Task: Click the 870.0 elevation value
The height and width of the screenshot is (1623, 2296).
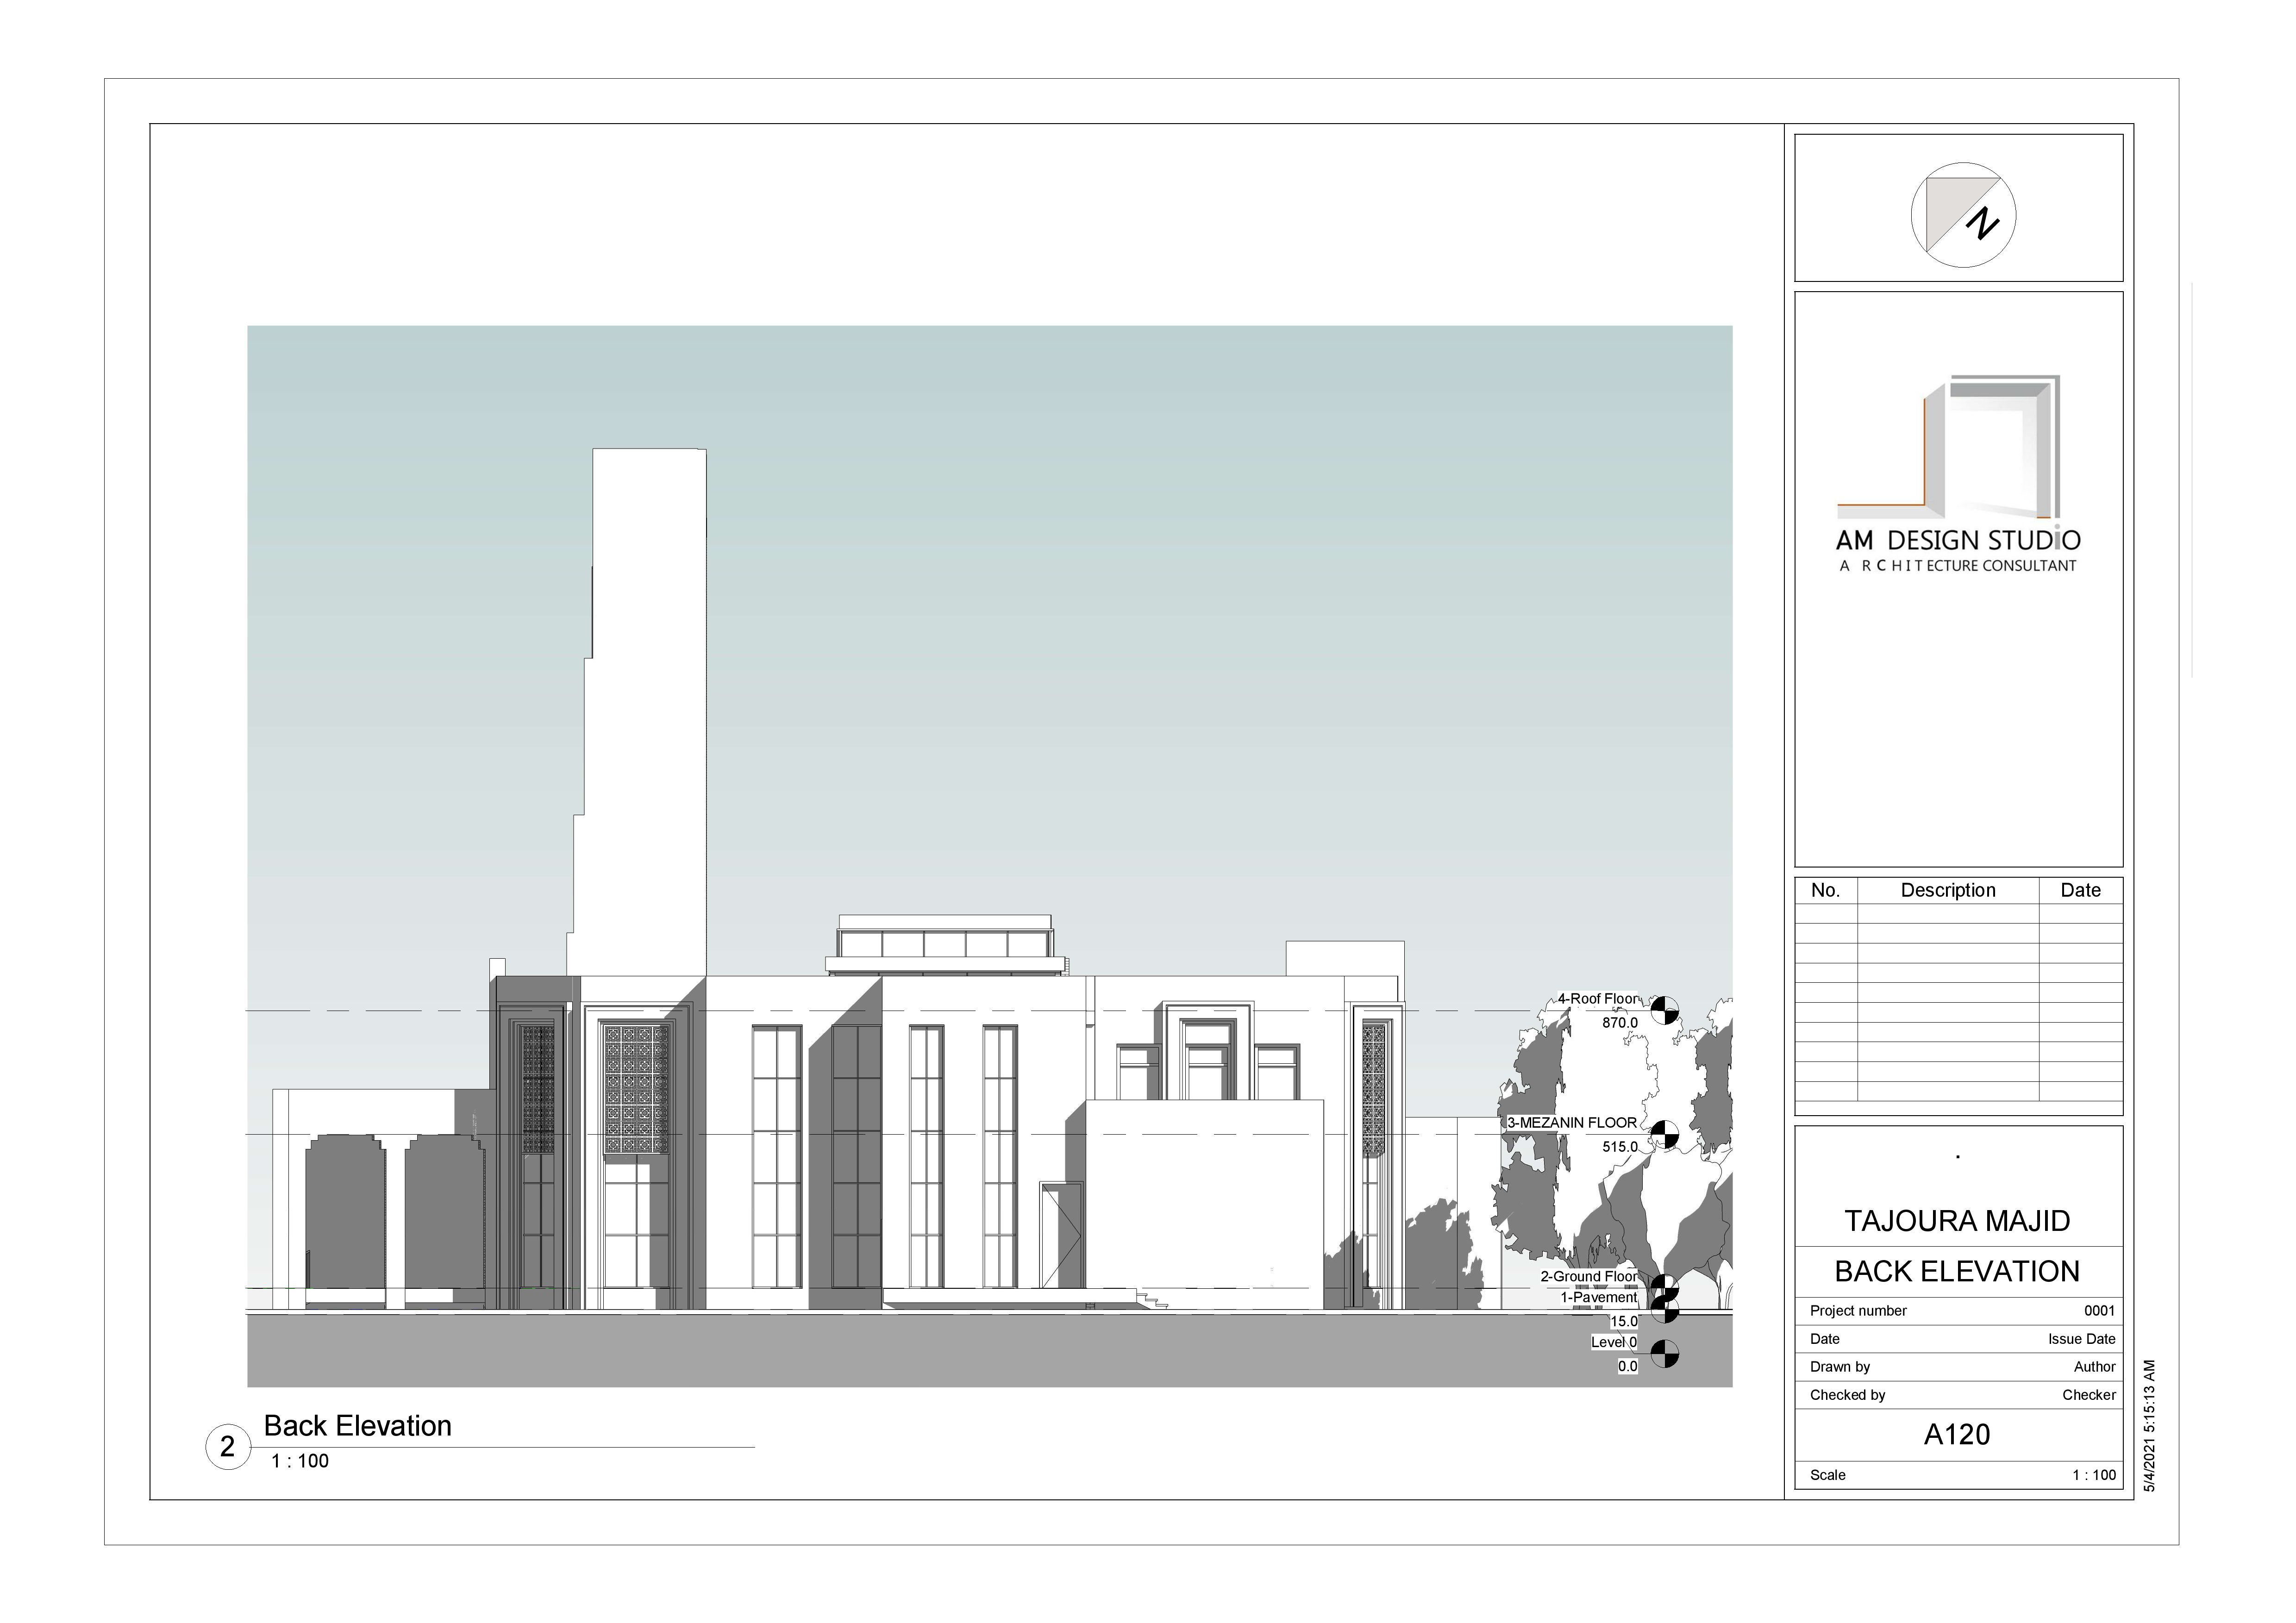Action: 1619,1023
